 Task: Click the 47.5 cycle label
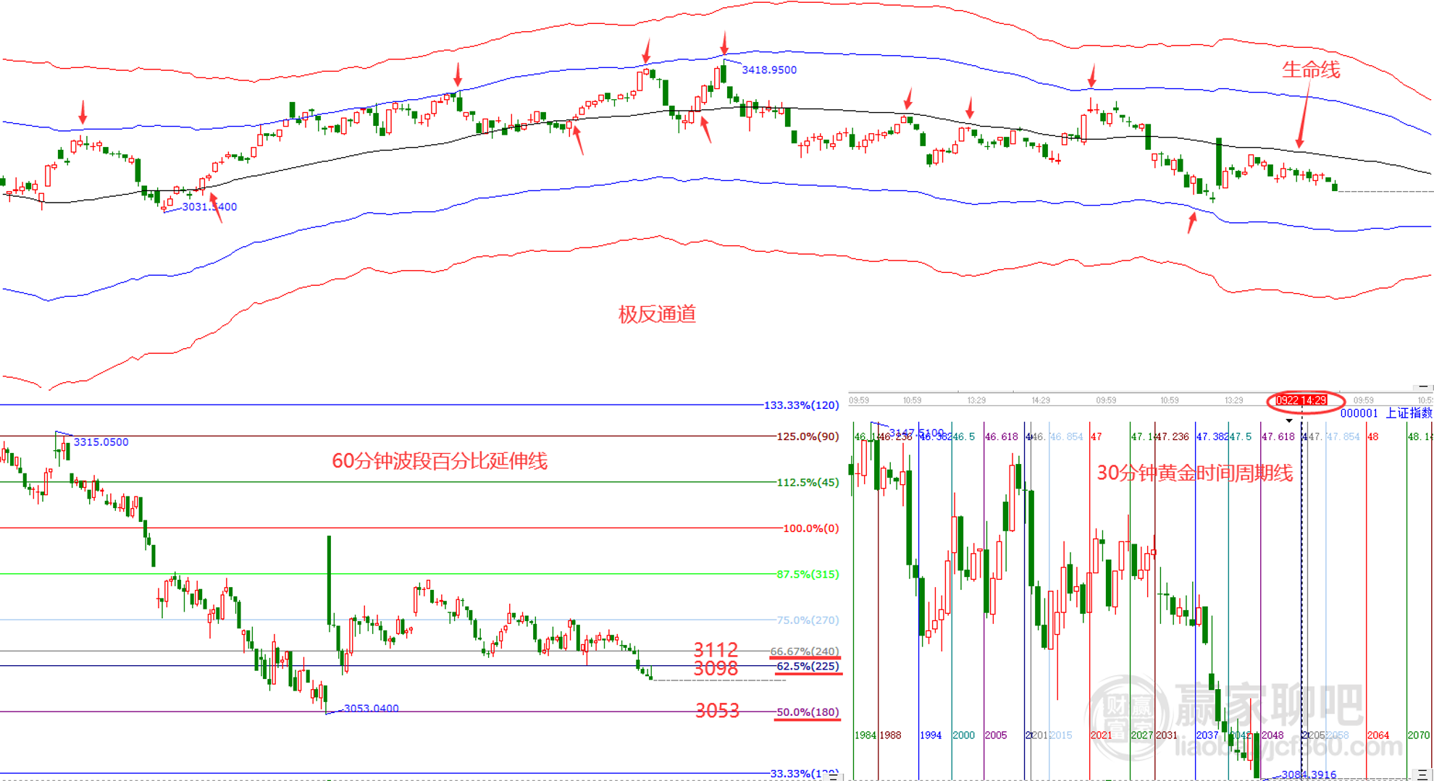click(1241, 437)
